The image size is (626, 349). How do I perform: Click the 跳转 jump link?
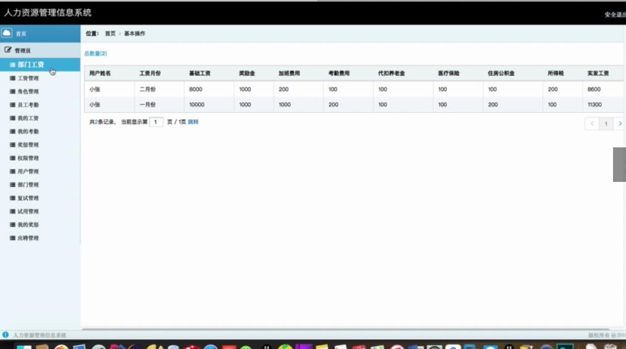[193, 122]
